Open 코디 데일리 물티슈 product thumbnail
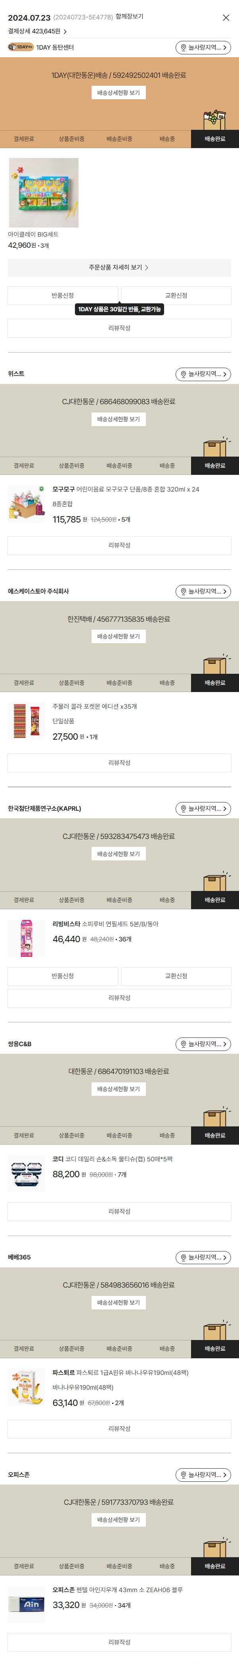This screenshot has width=239, height=1664. tap(27, 1174)
